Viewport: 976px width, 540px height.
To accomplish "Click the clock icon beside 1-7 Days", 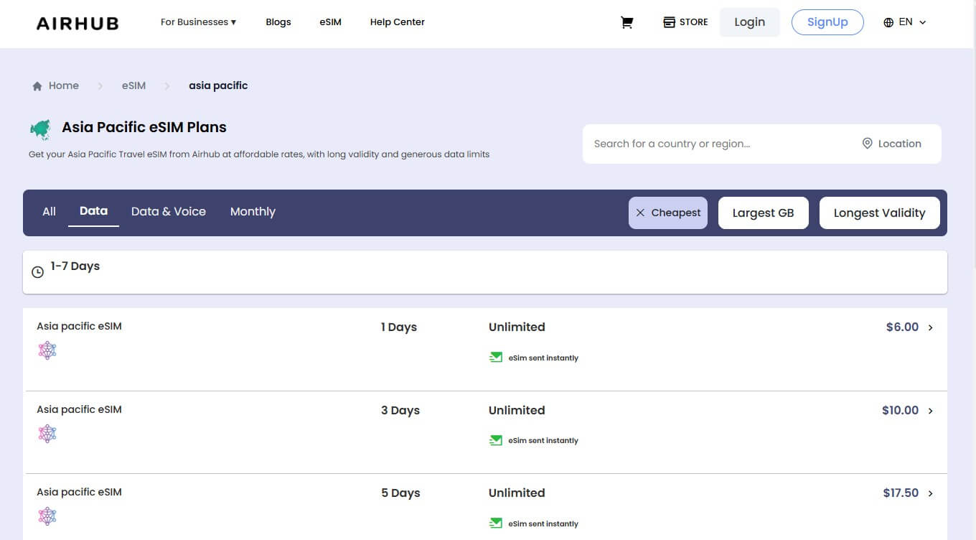I will coord(37,271).
